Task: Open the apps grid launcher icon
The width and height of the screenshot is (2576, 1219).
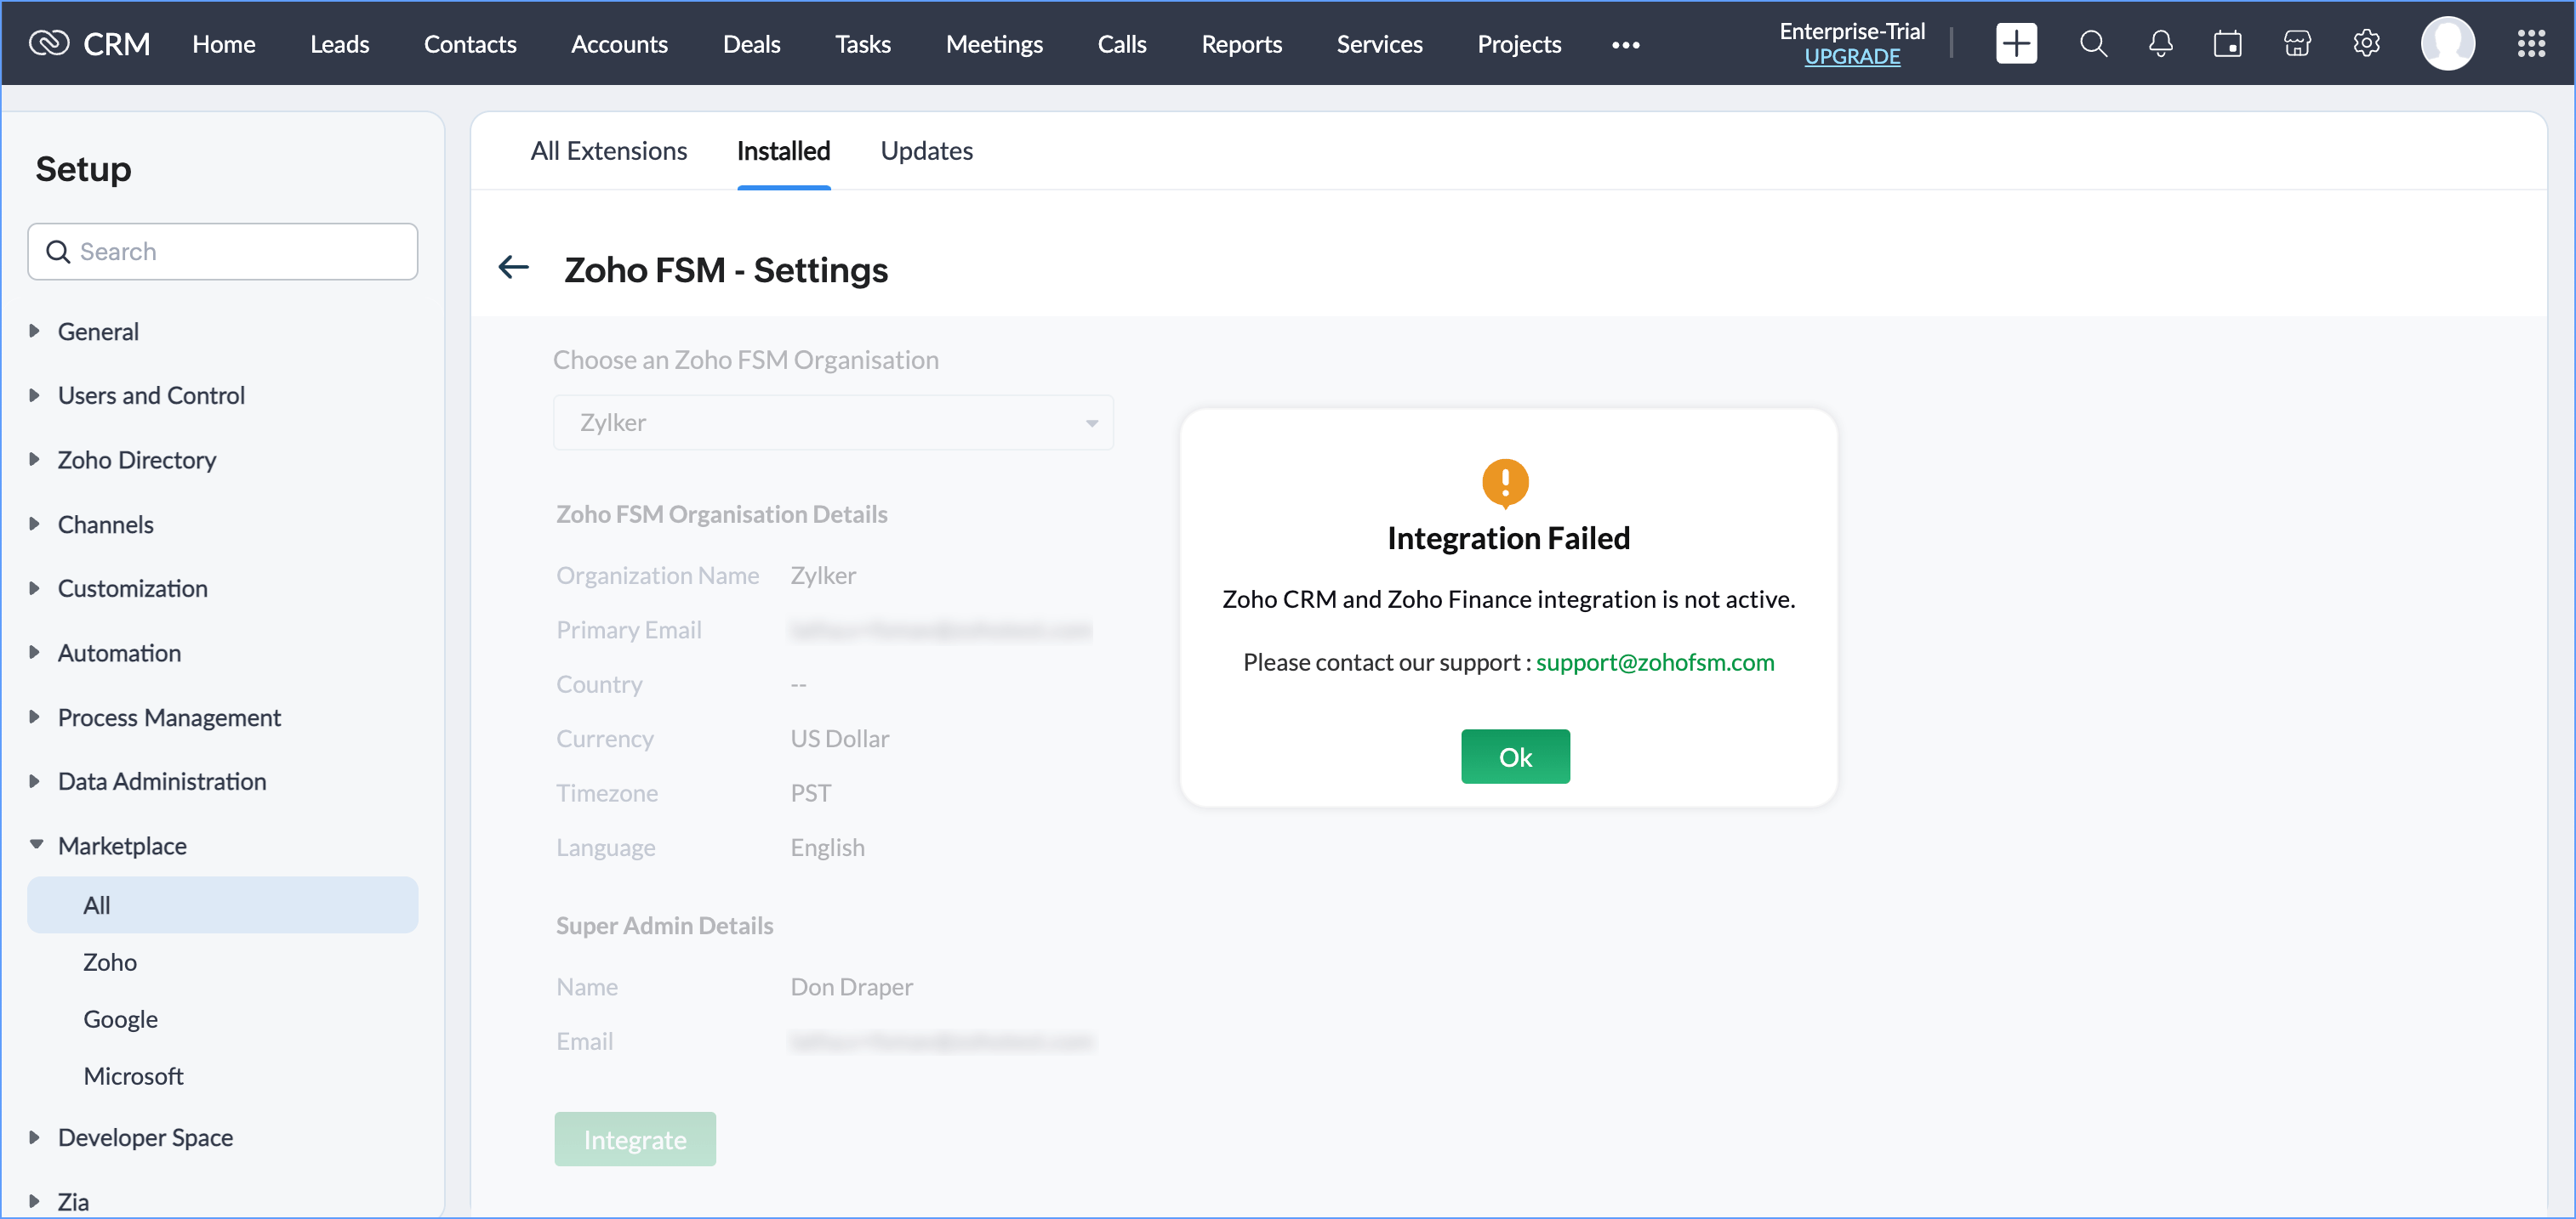Action: coord(2530,44)
